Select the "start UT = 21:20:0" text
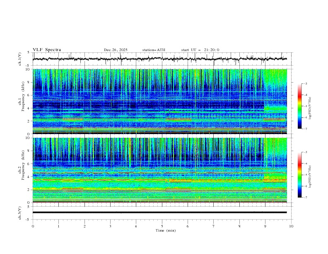 coord(200,50)
